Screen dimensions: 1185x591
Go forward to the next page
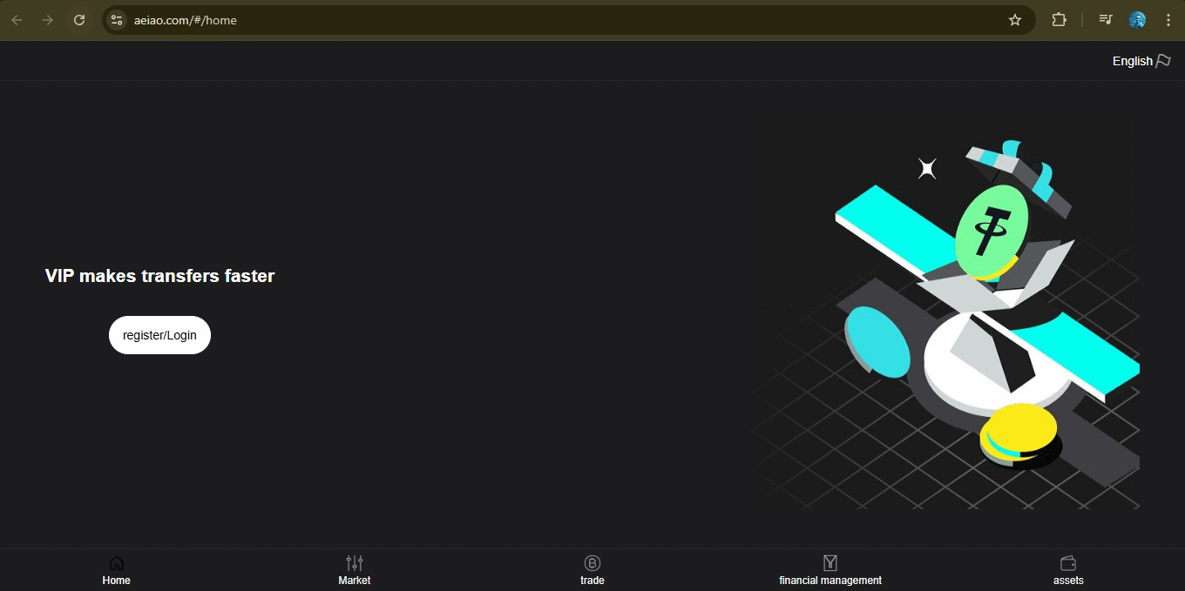pos(48,20)
